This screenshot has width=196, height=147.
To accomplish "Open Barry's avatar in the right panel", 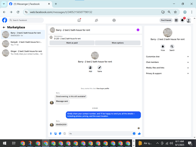I will [167, 33].
